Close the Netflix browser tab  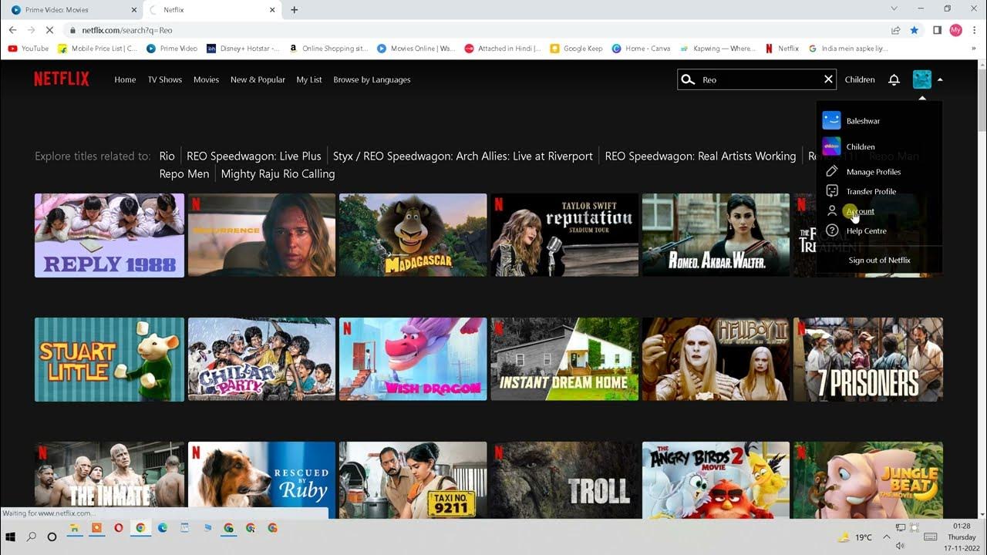coord(272,10)
